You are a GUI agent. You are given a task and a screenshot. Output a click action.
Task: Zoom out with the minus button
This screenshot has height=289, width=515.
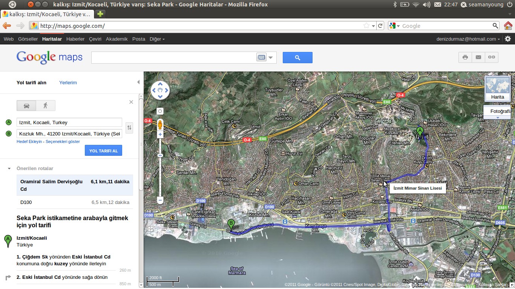[160, 201]
